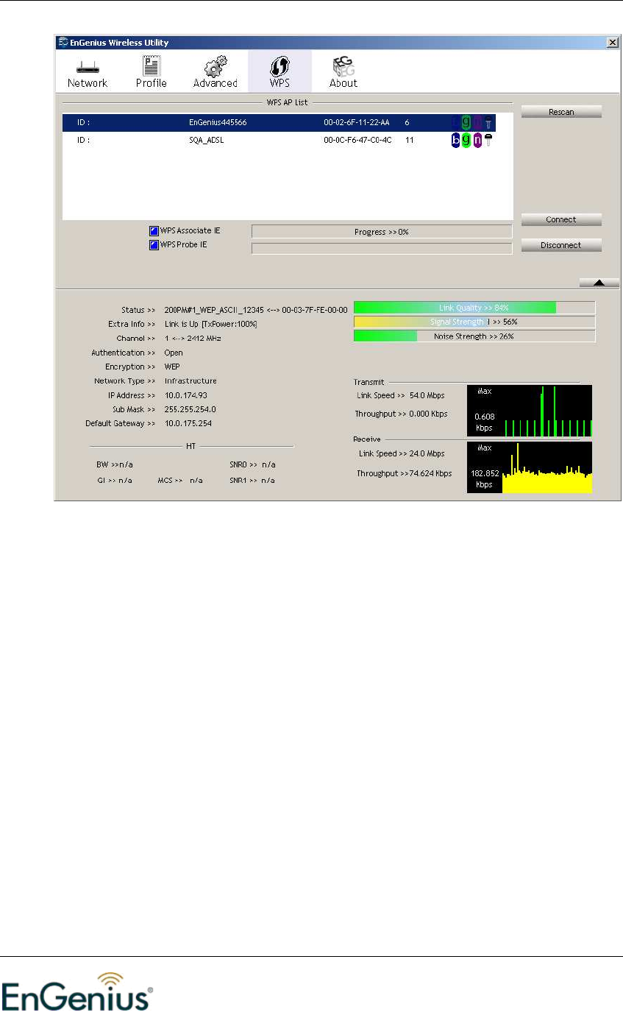Click the Connect button

pos(561,219)
